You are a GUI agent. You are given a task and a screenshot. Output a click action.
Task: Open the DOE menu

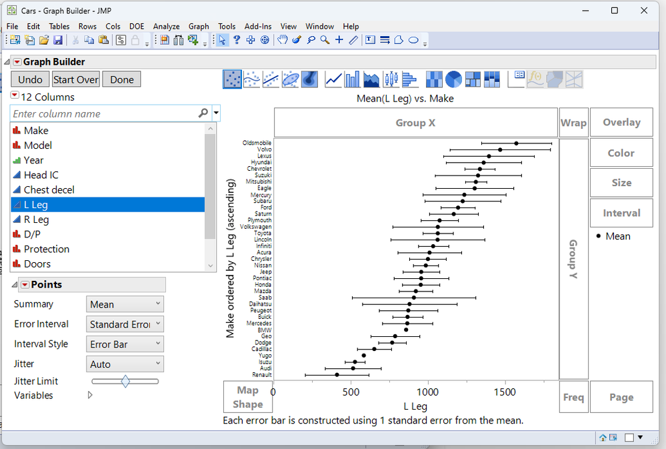137,27
